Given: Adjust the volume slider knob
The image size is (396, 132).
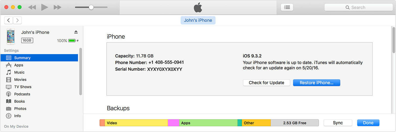Looking at the screenshot, I should (x=91, y=7).
